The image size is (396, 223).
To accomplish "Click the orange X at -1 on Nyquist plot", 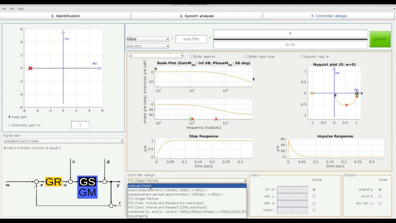I will coord(312,93).
